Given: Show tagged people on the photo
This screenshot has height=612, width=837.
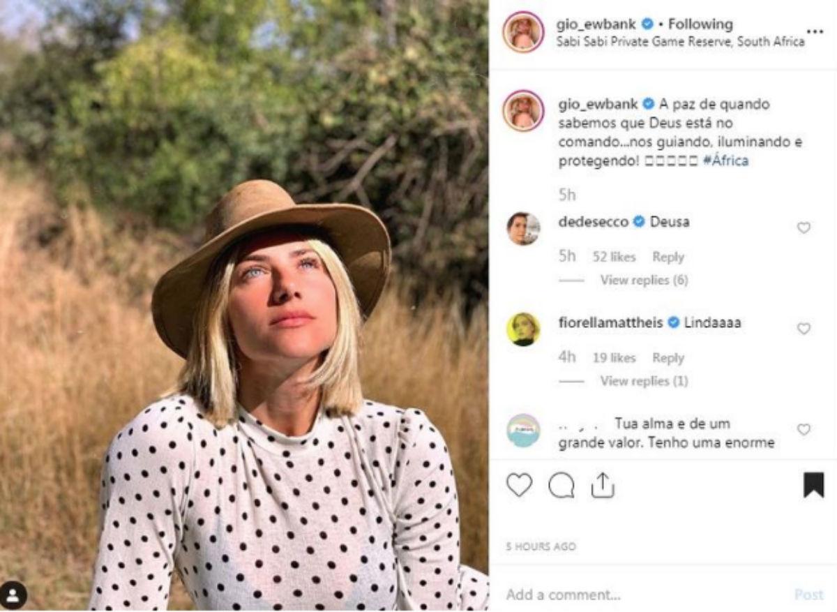Looking at the screenshot, I should pos(14,595).
